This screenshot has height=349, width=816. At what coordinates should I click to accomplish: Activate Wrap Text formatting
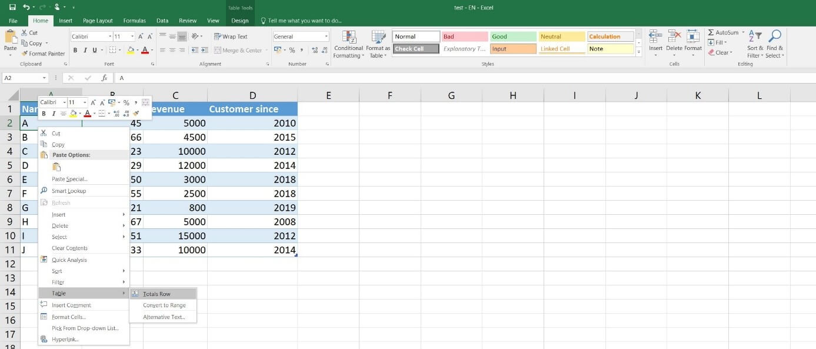[230, 36]
